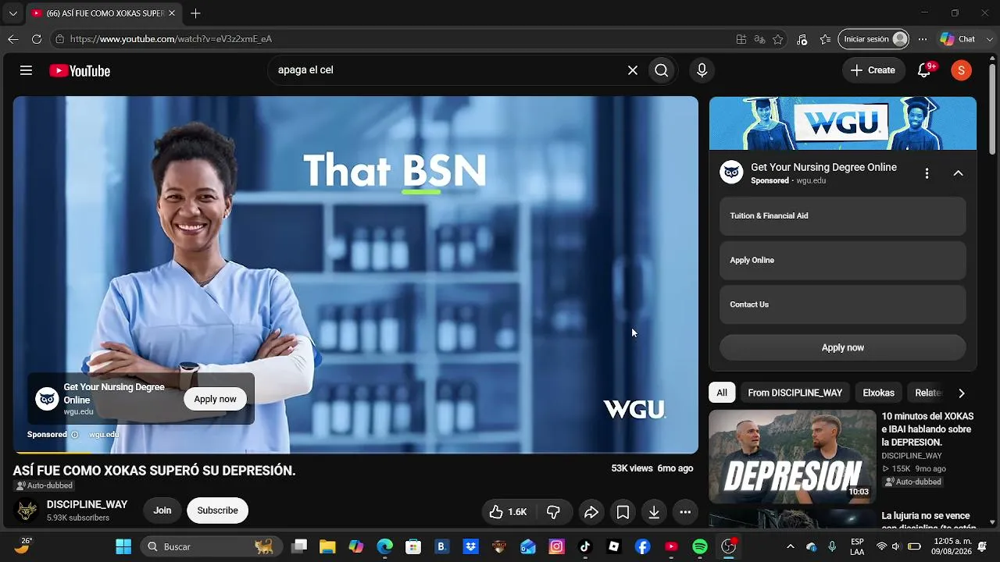This screenshot has height=562, width=1000.
Task: Open app-available icon in address bar
Action: pos(741,39)
